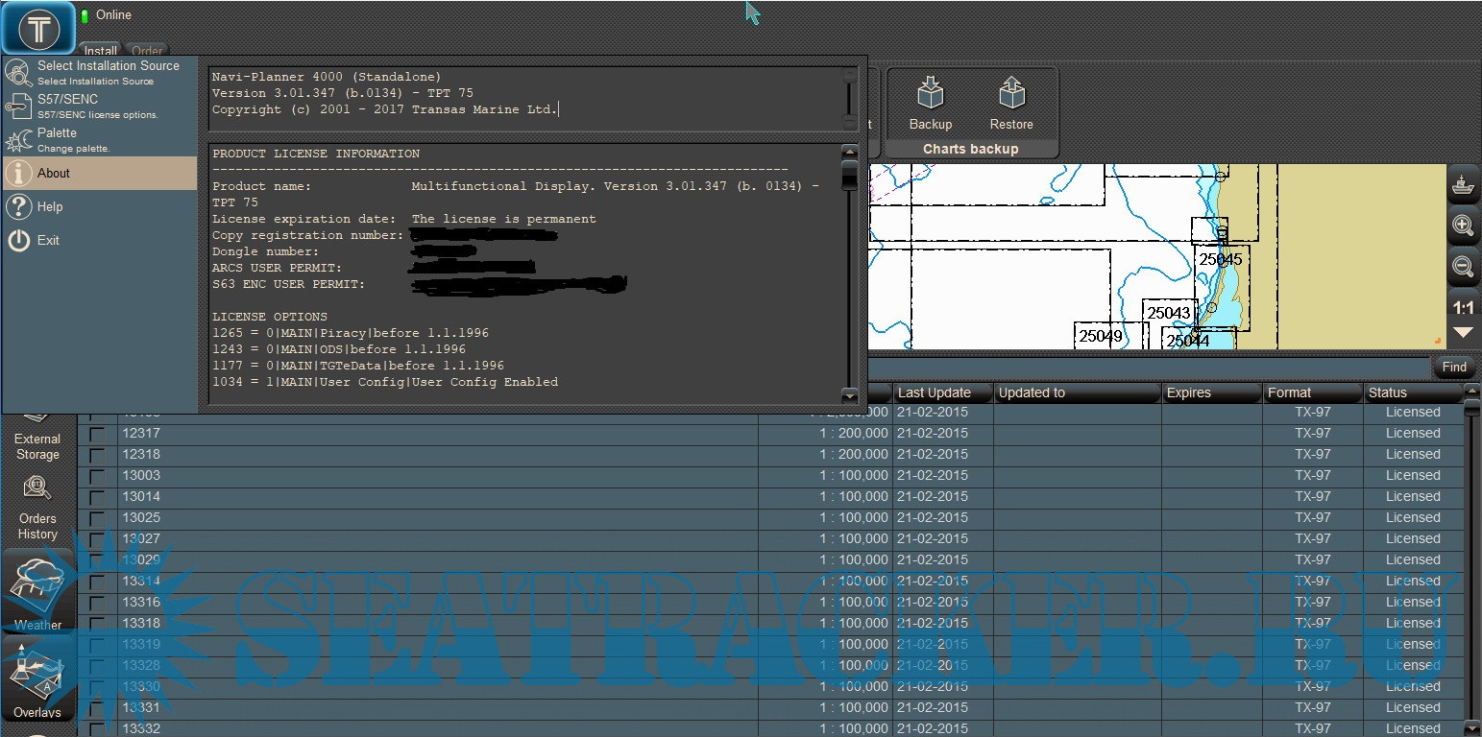This screenshot has width=1482, height=737.
Task: Expand the arrow below the 1:1 button
Action: [x=1463, y=332]
